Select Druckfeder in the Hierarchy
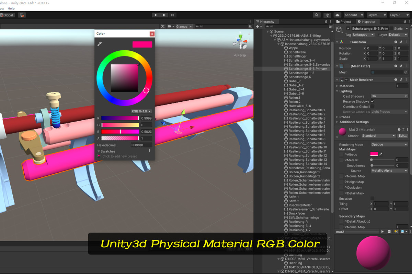This screenshot has height=274, width=412. (x=297, y=213)
